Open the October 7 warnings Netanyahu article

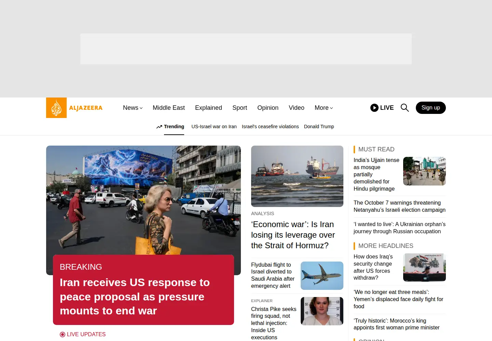[399, 206]
